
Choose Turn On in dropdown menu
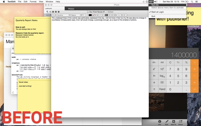(167, 5)
